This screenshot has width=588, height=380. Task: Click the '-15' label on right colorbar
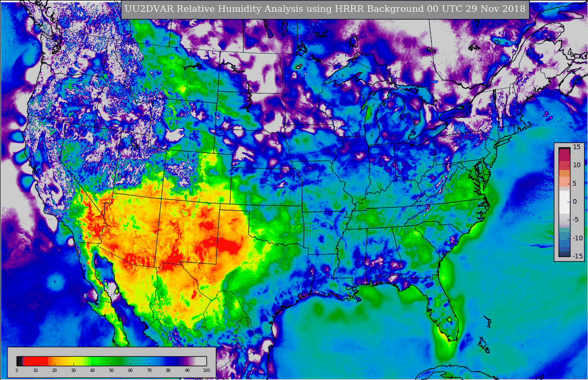(x=577, y=256)
